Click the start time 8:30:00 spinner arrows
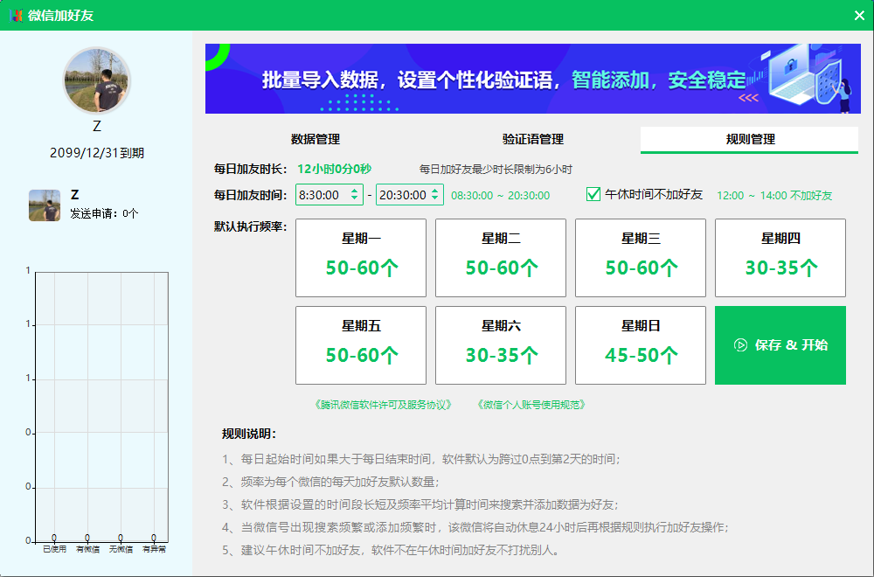Image resolution: width=874 pixels, height=577 pixels. (354, 195)
